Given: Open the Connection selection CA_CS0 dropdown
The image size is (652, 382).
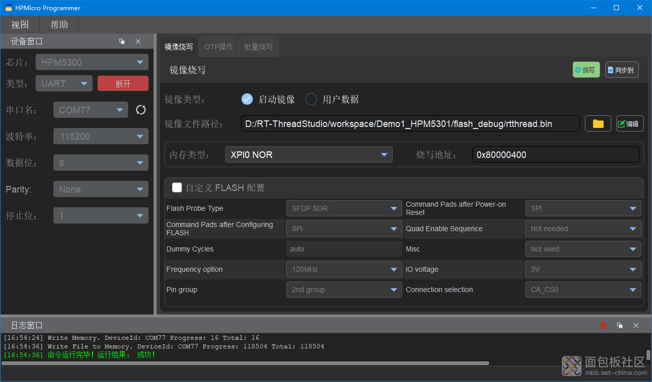Looking at the screenshot, I should click(583, 290).
